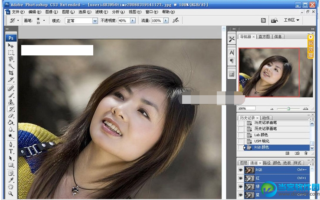Image resolution: width=320 pixels, height=200 pixels.
Task: Adjust the navigator zoom slider
Action: (x=288, y=109)
